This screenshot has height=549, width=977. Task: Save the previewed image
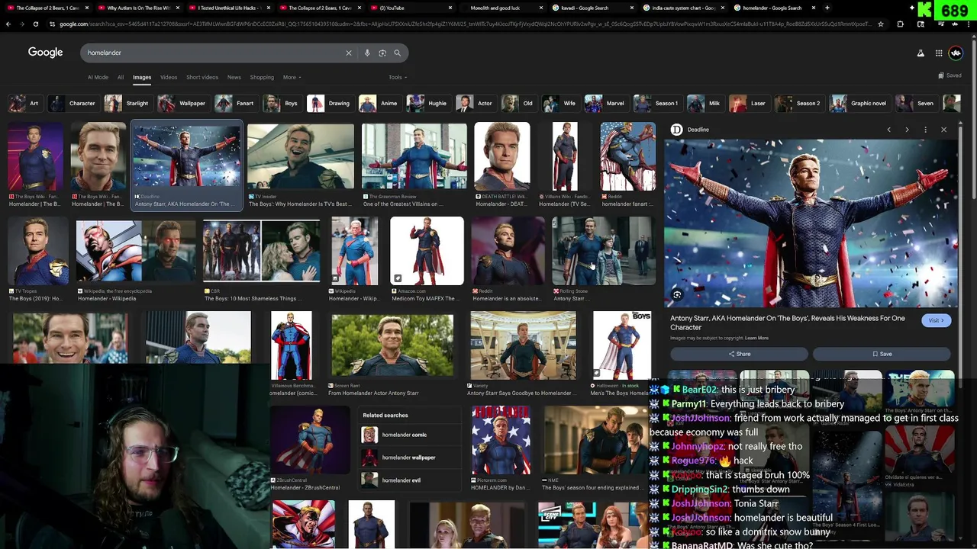tap(882, 354)
